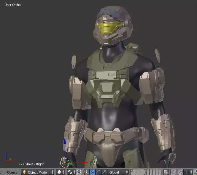Screen dimensions: 197x175
Task: Select the scale manipulator icon
Action: pos(104,172)
